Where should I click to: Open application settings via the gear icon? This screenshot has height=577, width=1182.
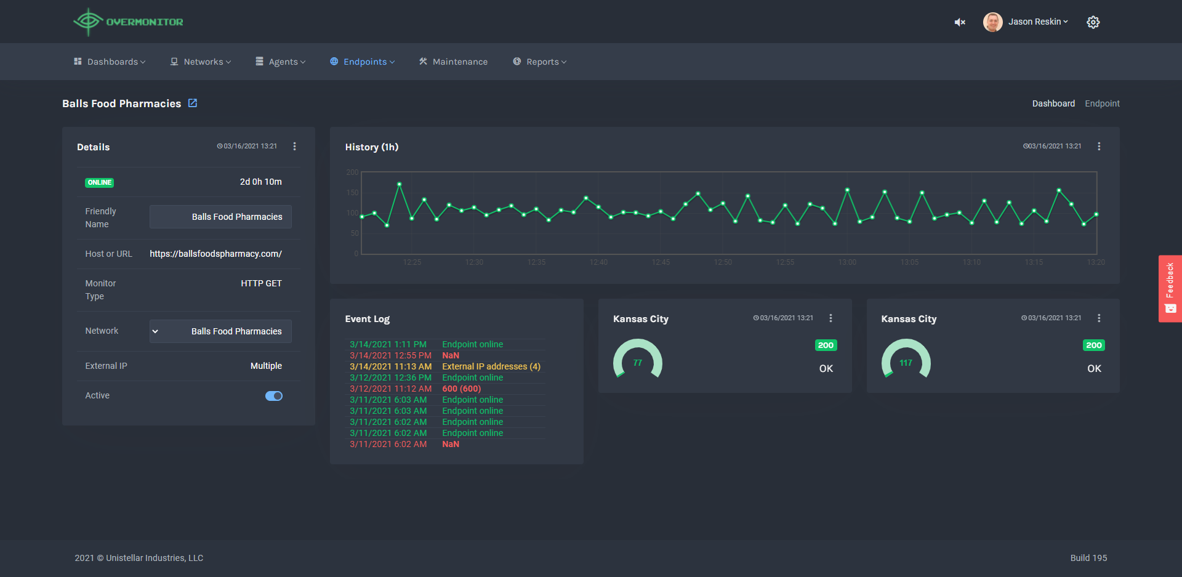[x=1093, y=22]
